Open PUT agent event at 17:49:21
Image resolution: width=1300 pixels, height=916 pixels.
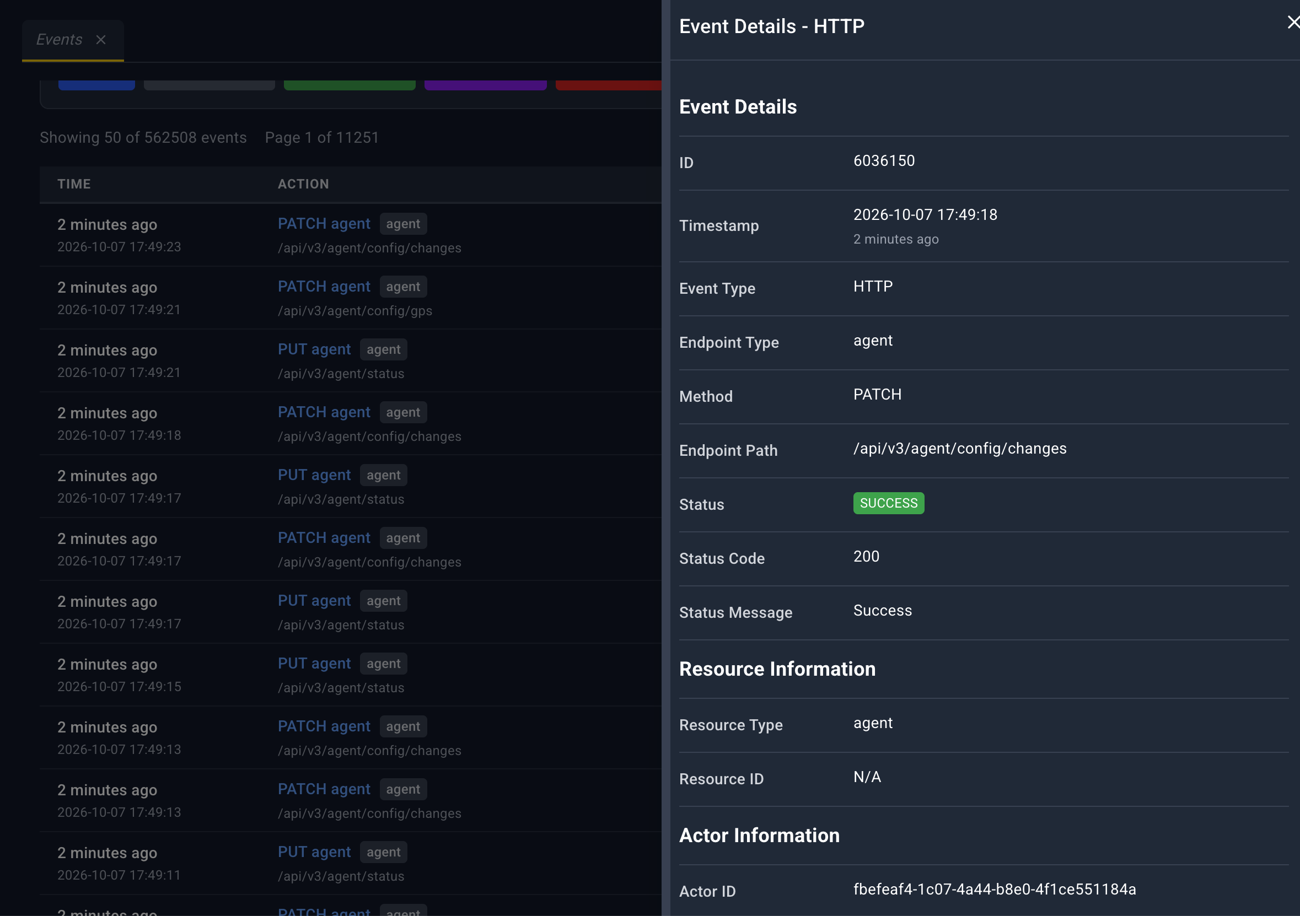(x=314, y=349)
